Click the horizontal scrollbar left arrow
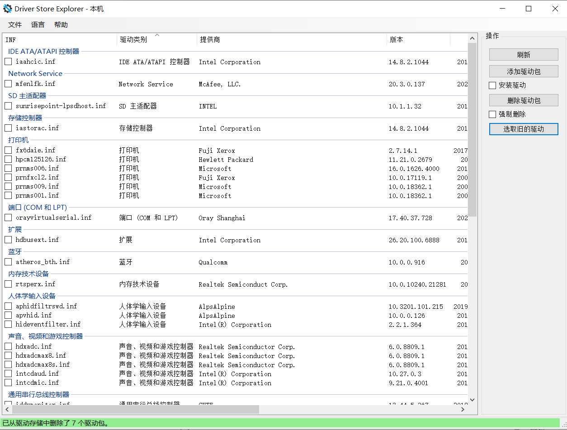567x430 pixels. (x=7, y=409)
